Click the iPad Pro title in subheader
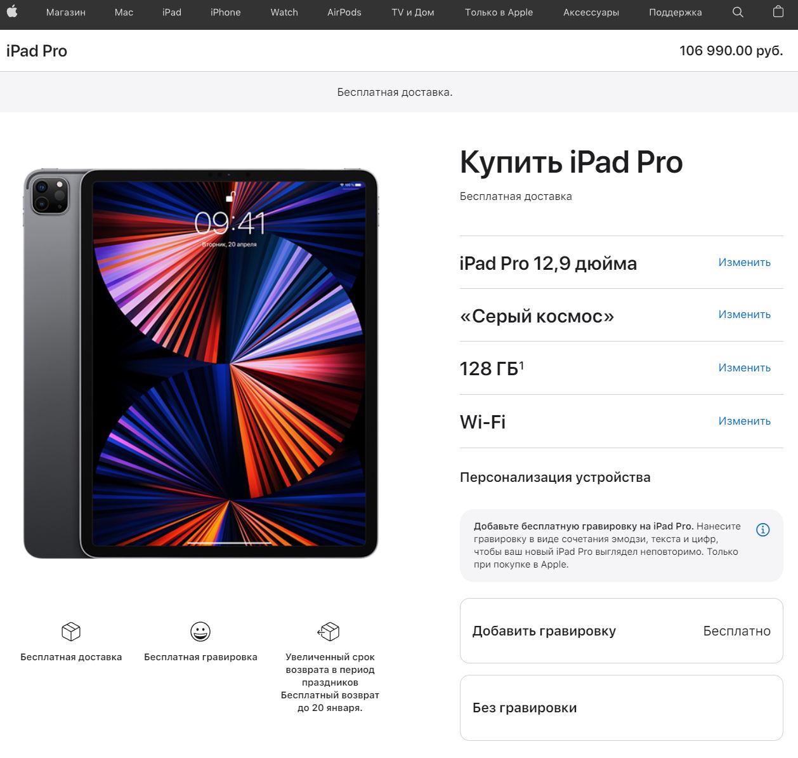Viewport: 798px width, 758px height. [37, 51]
